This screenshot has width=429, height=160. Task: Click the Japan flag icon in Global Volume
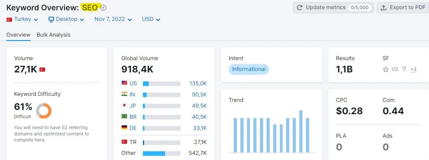[124, 105]
